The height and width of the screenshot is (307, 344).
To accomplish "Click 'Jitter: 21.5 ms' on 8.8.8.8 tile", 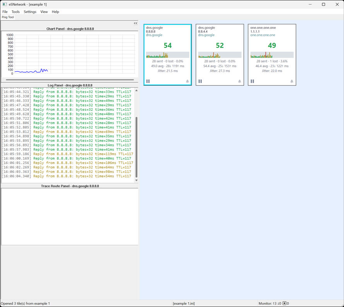I will [168, 71].
